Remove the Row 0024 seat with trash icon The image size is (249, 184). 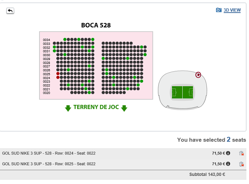pyautogui.click(x=241, y=153)
